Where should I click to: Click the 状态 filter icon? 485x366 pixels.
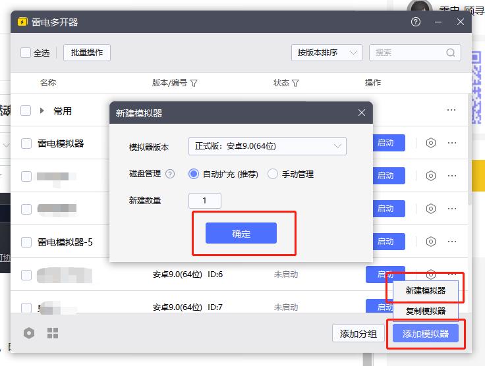pyautogui.click(x=295, y=84)
